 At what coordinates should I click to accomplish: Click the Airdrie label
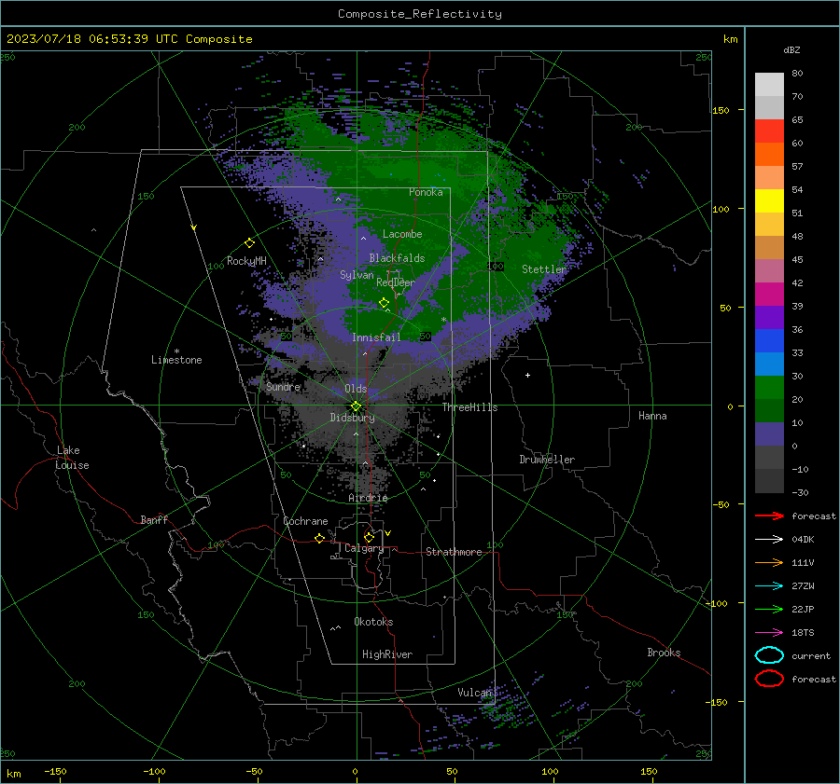(x=368, y=498)
